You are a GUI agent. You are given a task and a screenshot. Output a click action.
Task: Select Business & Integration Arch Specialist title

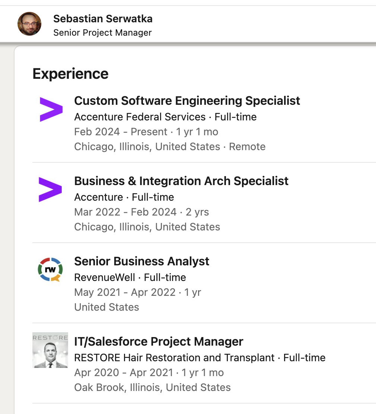click(x=181, y=181)
